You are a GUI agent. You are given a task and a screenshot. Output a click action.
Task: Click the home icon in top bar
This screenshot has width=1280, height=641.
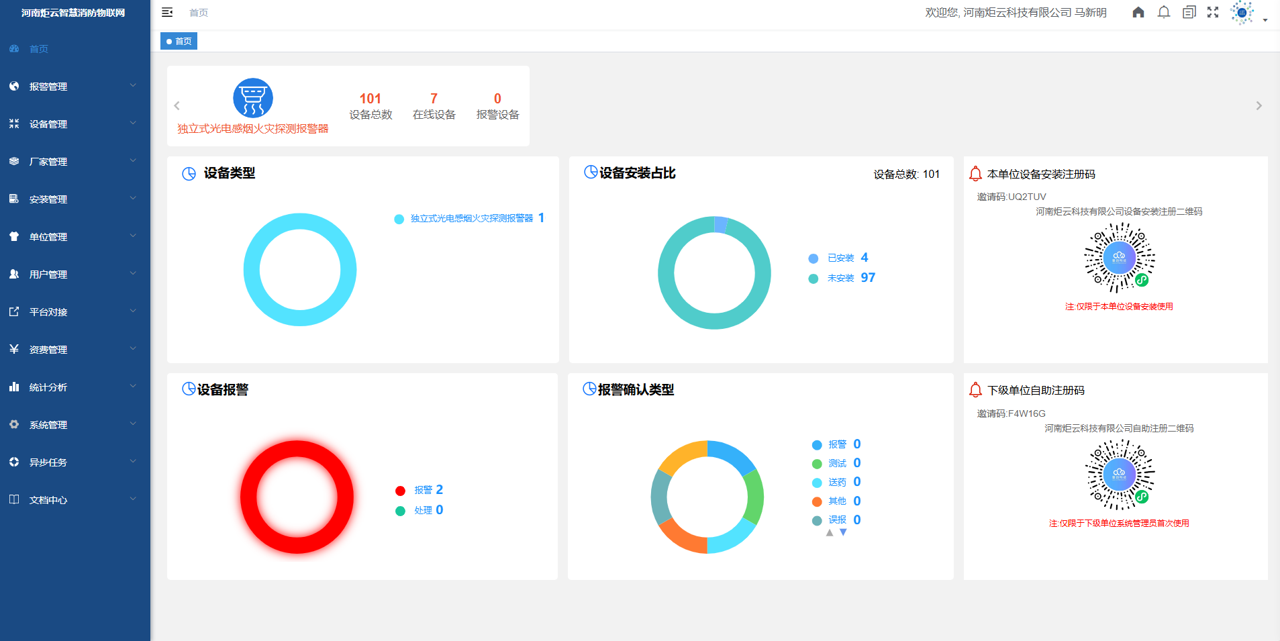coord(1138,12)
